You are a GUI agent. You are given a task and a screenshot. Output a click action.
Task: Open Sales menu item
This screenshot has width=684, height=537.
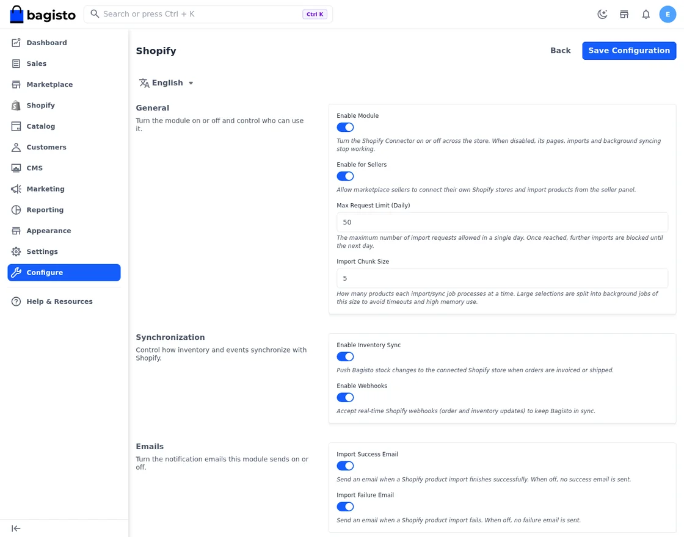(64, 63)
